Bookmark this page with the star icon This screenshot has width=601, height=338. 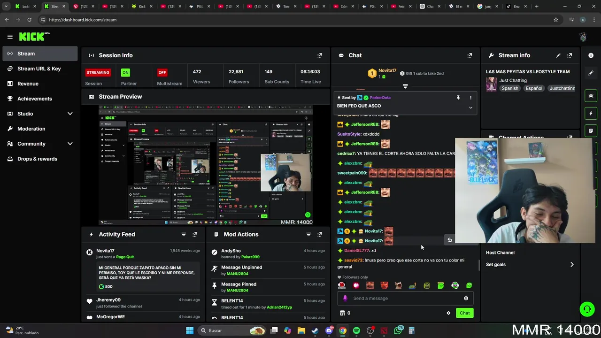tap(556, 20)
